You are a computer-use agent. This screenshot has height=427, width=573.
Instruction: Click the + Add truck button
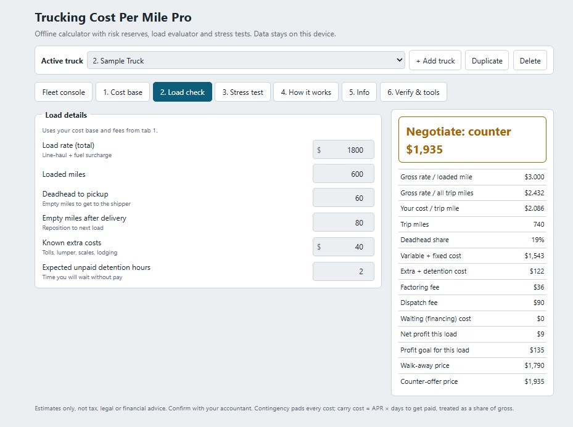click(x=435, y=60)
